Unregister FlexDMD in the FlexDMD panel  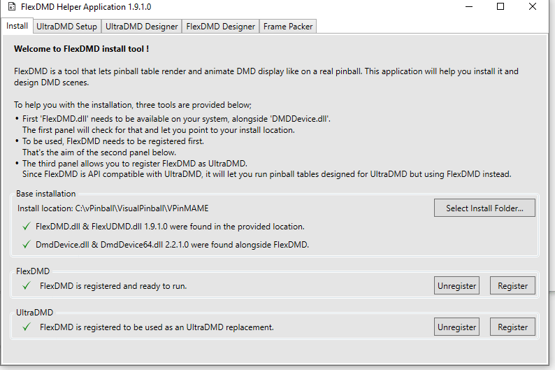[457, 286]
